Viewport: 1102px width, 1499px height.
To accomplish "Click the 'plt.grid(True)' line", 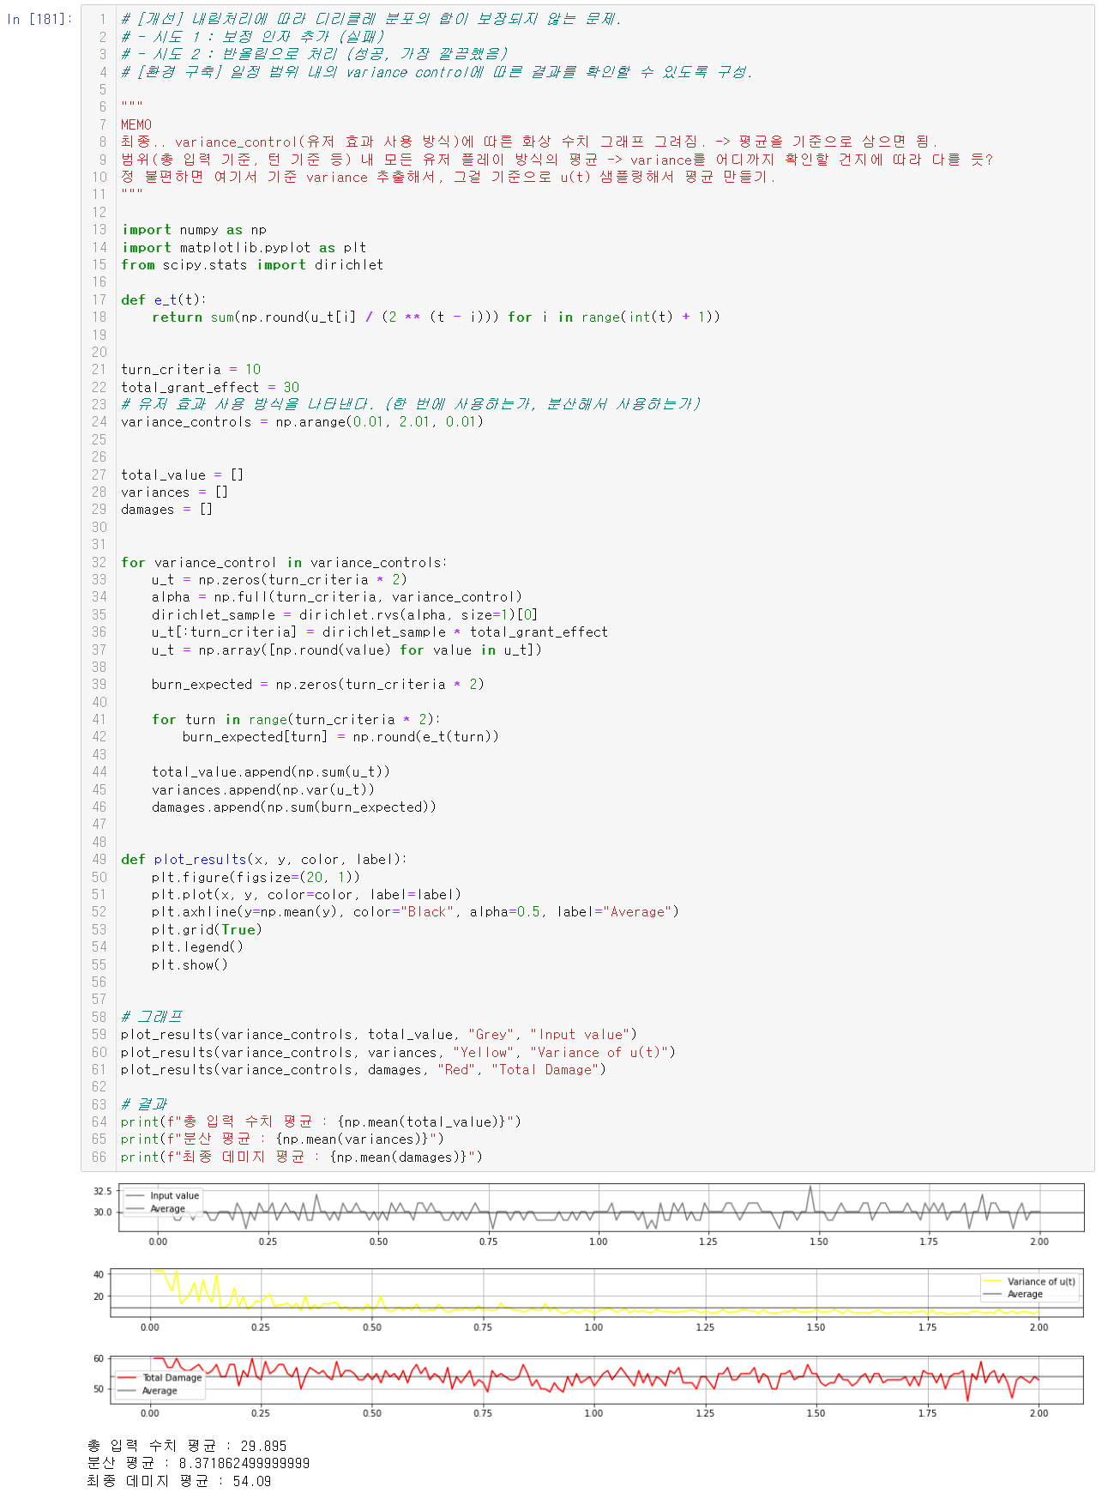I will click(207, 930).
